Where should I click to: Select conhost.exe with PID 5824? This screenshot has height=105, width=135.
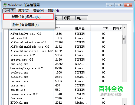pos(19,81)
